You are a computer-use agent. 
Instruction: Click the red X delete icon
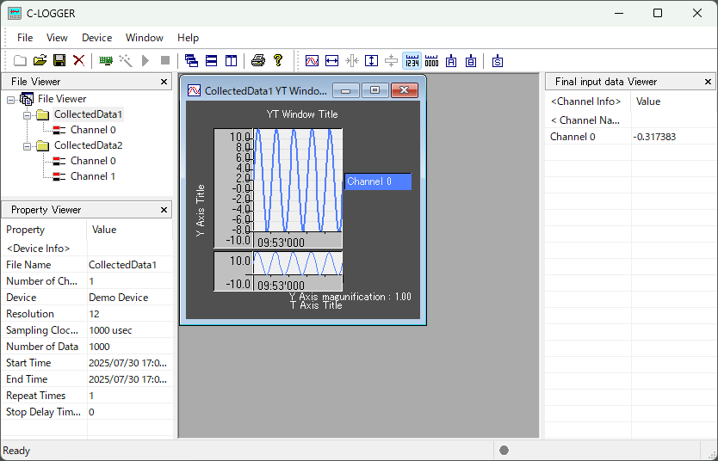[x=78, y=60]
